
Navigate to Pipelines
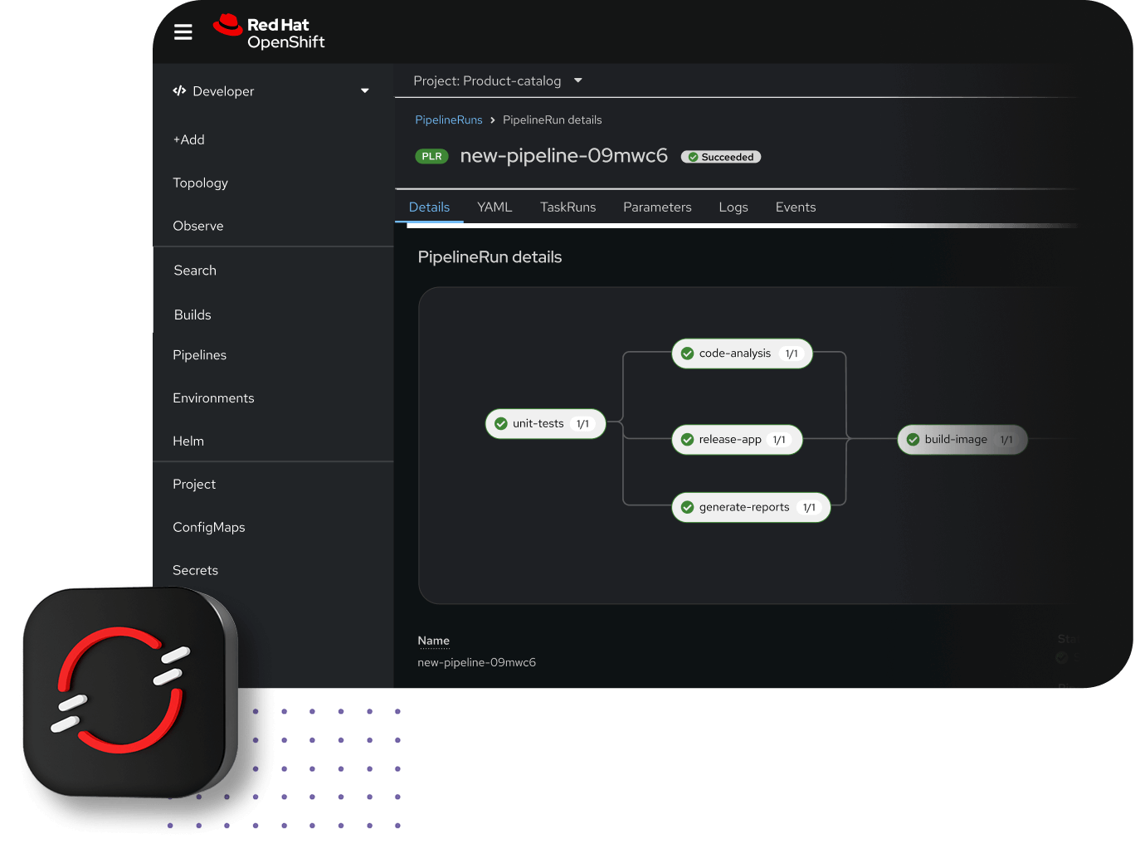pos(199,355)
